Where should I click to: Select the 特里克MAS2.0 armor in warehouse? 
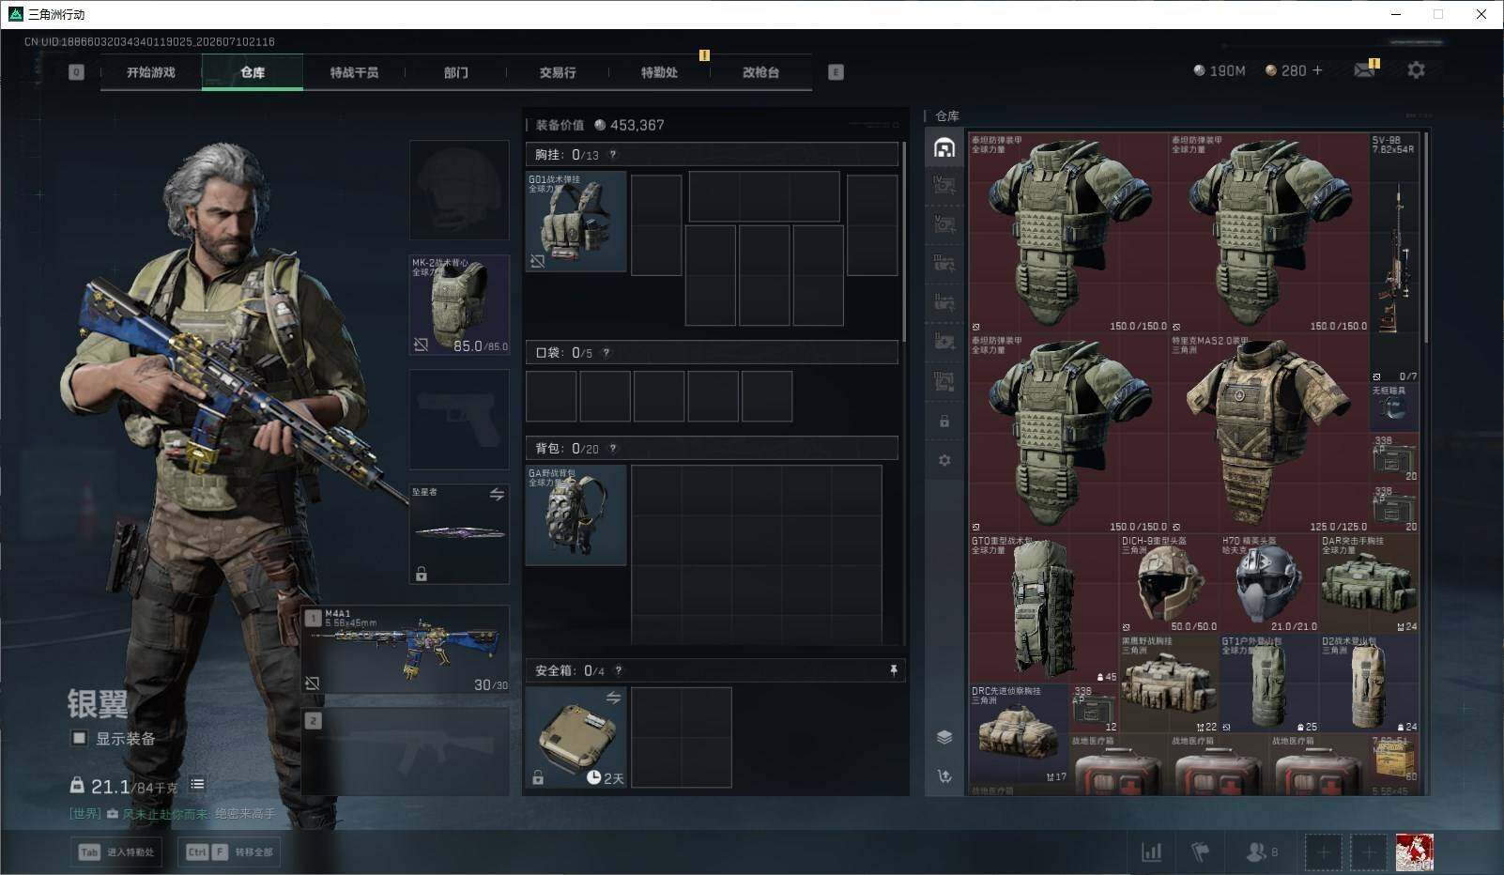(1268, 434)
